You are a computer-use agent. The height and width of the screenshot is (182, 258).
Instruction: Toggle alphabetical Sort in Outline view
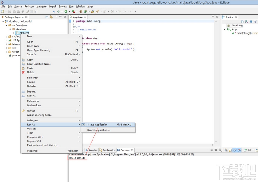click(x=247, y=22)
